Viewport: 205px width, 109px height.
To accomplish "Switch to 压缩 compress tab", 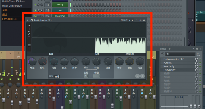I will 57,77.
